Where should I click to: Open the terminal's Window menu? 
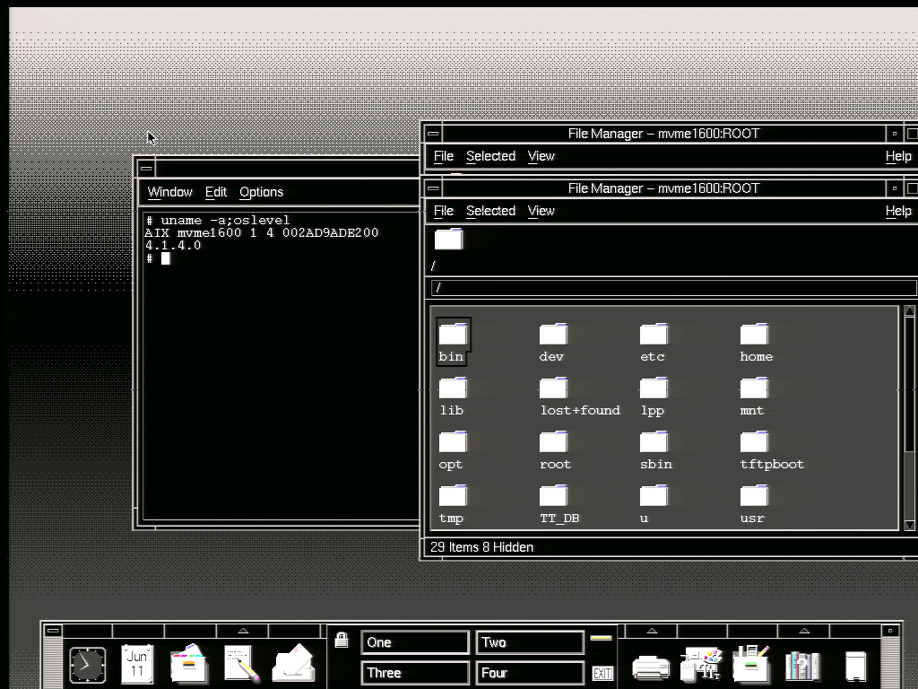pyautogui.click(x=169, y=192)
